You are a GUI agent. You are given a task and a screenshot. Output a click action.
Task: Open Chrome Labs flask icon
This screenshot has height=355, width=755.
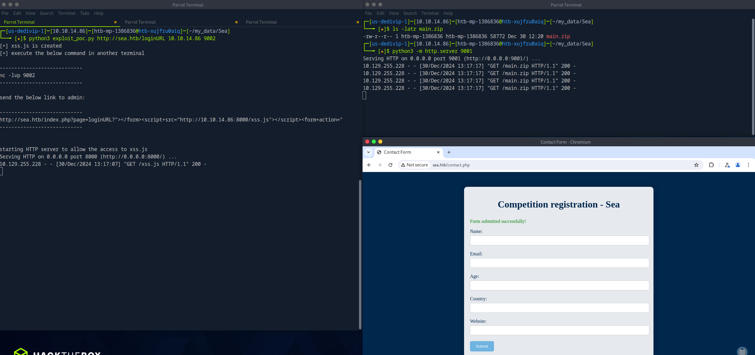[727, 165]
